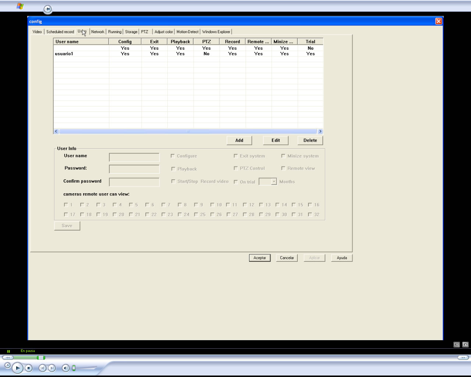Mute the sound with the speaker icon

pyautogui.click(x=65, y=368)
